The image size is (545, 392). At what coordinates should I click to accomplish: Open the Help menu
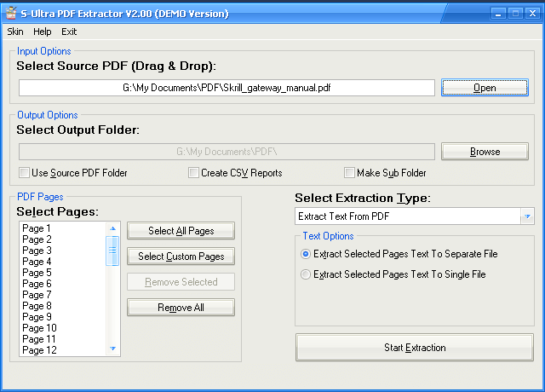point(43,32)
